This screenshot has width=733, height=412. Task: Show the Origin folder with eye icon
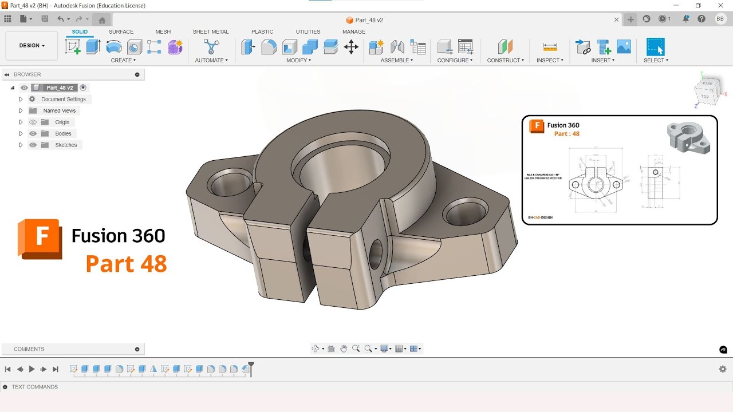(33, 122)
